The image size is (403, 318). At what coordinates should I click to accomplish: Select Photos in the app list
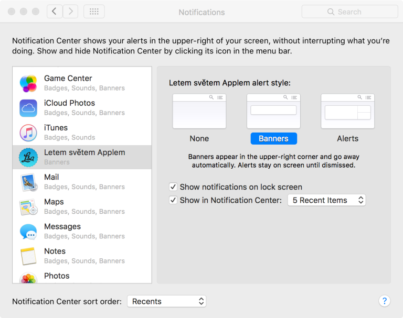[x=57, y=276]
